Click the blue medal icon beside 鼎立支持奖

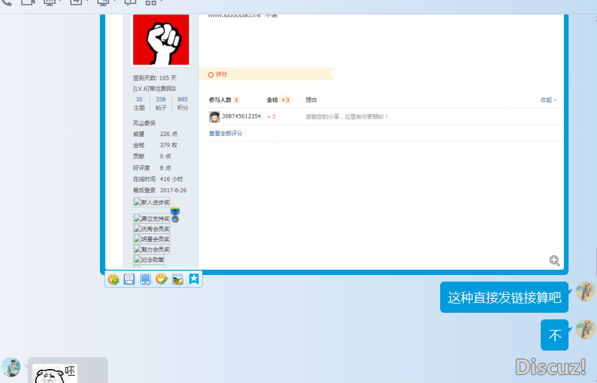pos(175,215)
